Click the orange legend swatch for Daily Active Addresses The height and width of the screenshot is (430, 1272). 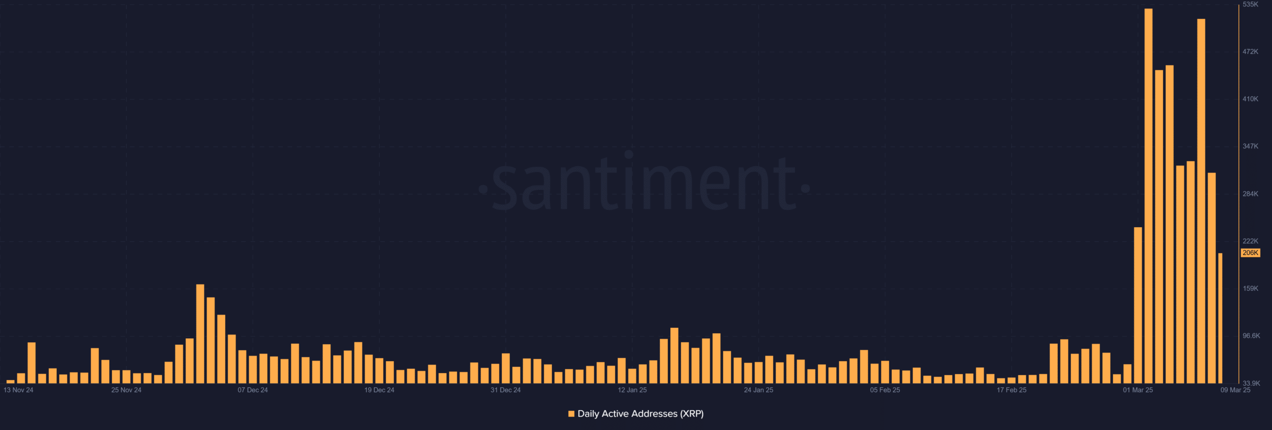coord(571,414)
